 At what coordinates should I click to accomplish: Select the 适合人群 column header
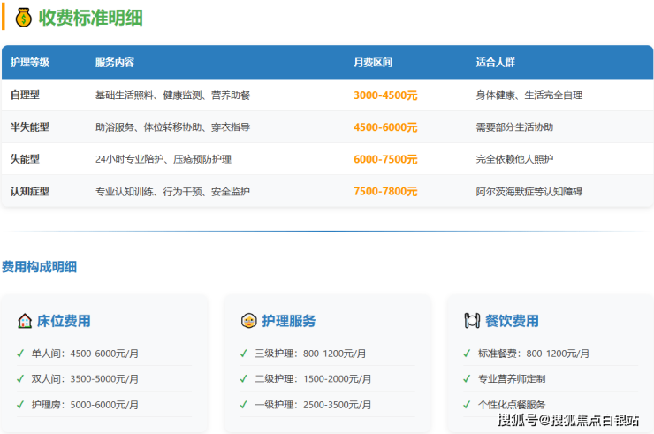tap(495, 63)
